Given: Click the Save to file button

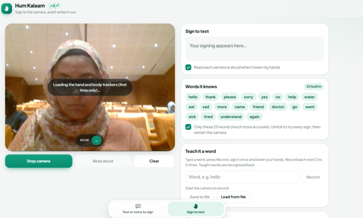Looking at the screenshot, I should tap(200, 197).
